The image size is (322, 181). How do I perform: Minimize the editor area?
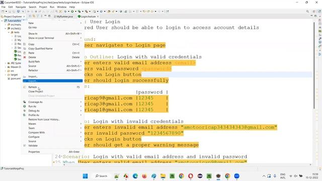pos(311,16)
